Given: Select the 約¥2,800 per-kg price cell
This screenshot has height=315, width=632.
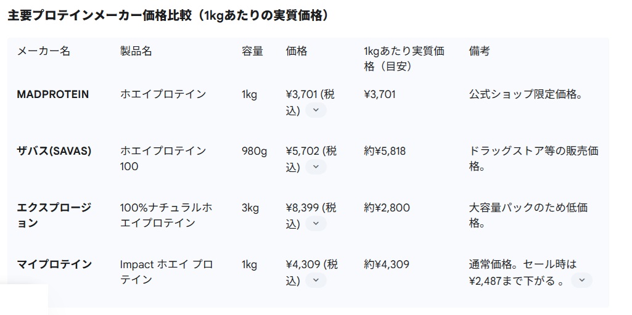Looking at the screenshot, I should pos(387,208).
